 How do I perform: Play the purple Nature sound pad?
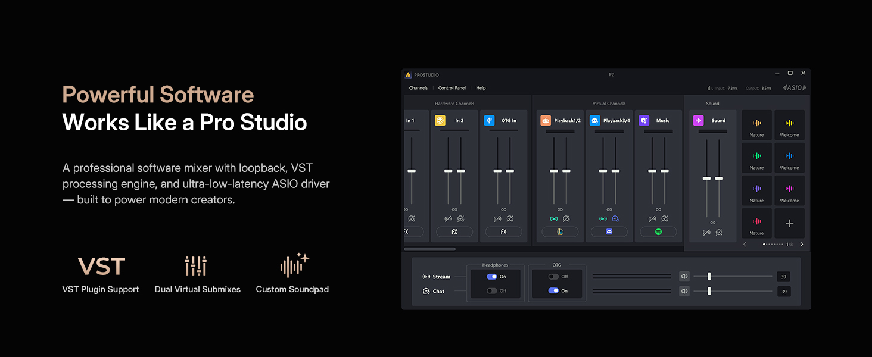coord(756,190)
